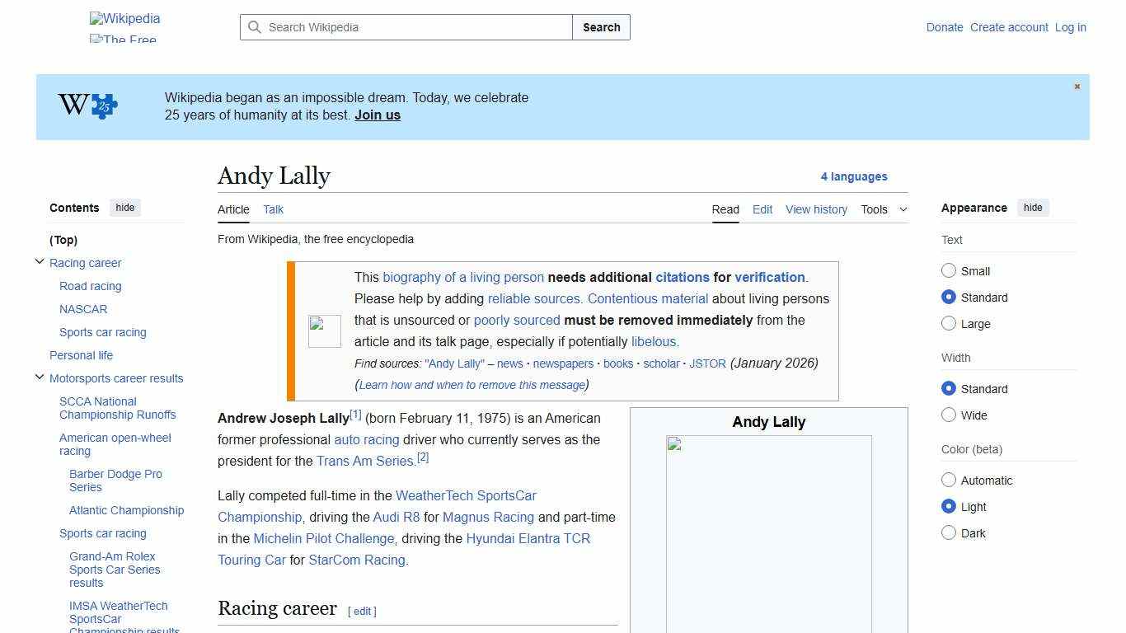Collapse the Racing career section in Contents
1126x633 pixels.
40,261
